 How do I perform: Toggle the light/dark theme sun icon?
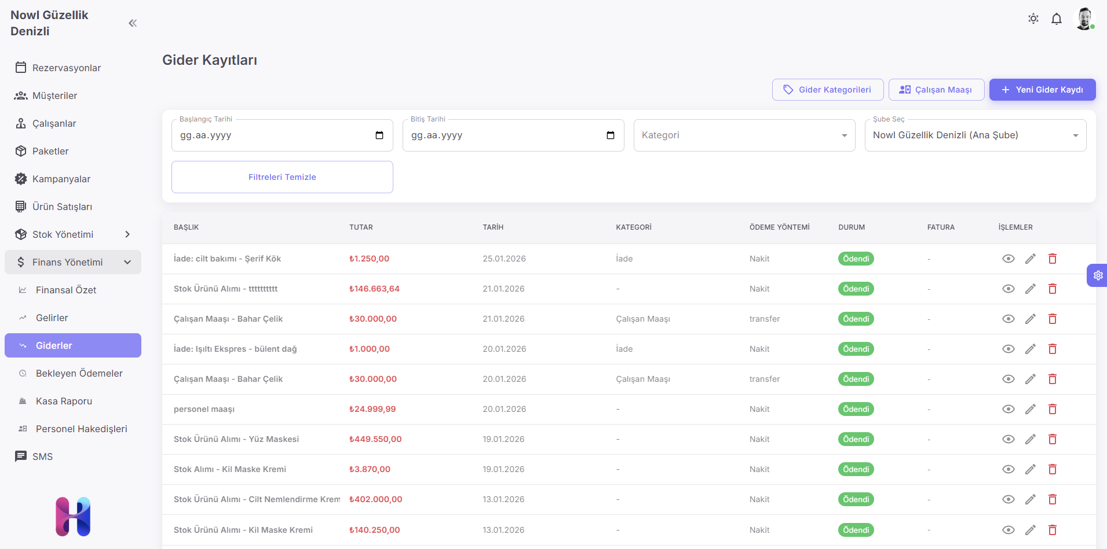click(x=1033, y=19)
